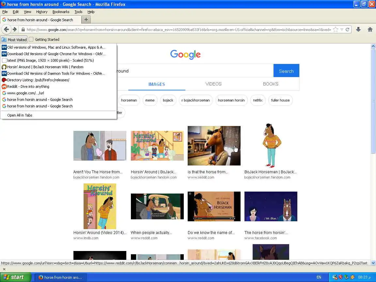Open Horsin' Around title card thumbnail

tap(157, 146)
